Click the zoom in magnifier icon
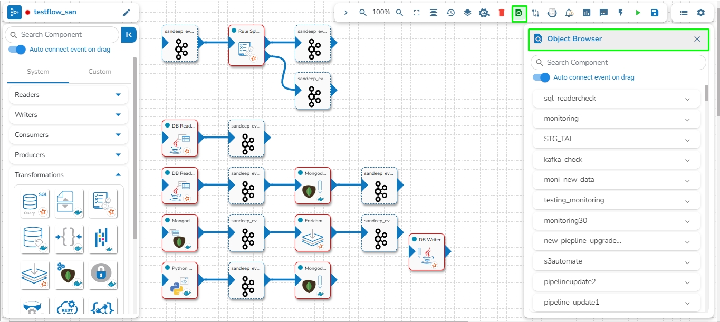 (363, 13)
